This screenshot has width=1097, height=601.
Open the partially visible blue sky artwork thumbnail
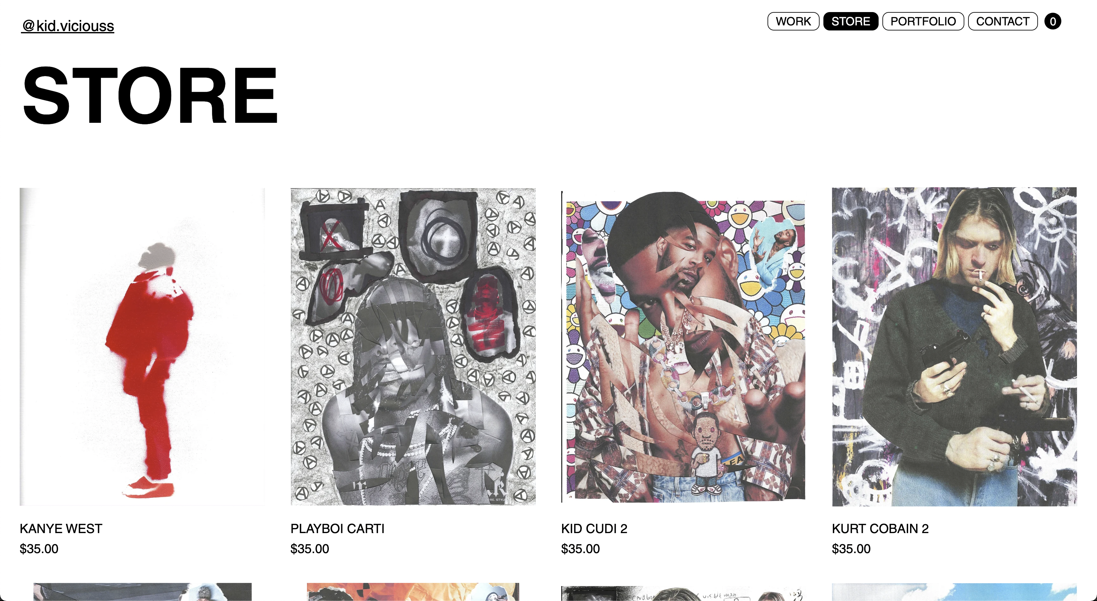954,591
